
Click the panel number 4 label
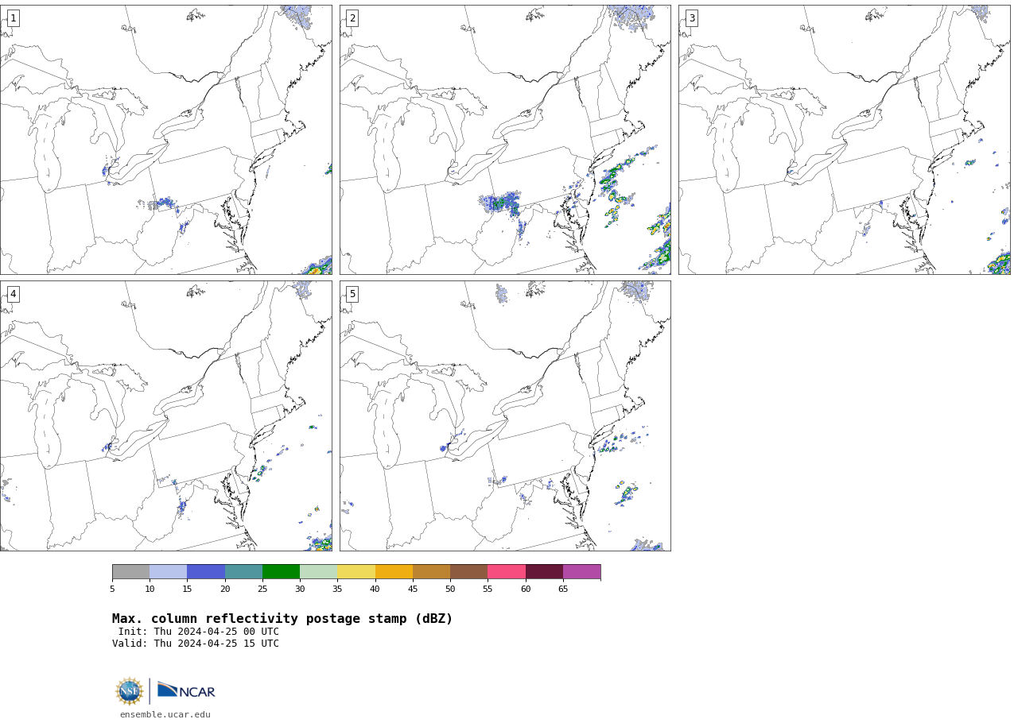(13, 294)
